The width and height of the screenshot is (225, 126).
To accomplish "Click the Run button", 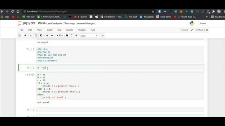I will click(60, 36).
